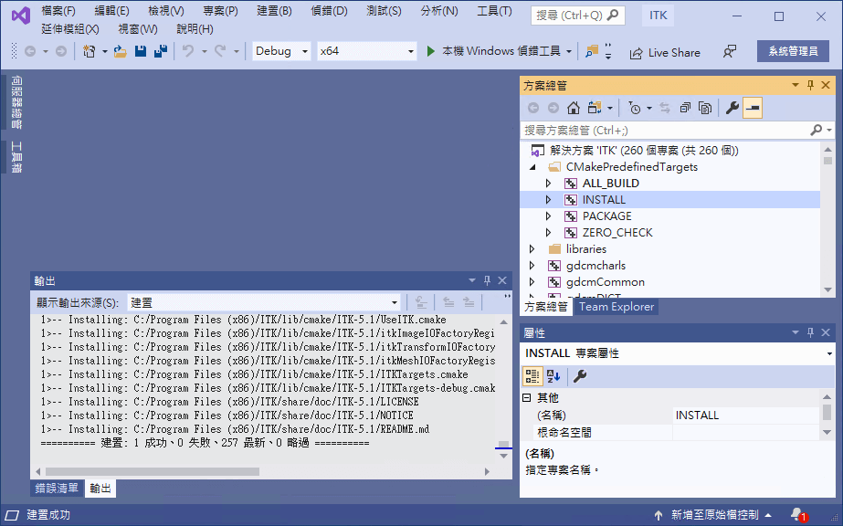
Task: Click the 搜尋 (Ctrl+Q) search box
Action: [578, 15]
